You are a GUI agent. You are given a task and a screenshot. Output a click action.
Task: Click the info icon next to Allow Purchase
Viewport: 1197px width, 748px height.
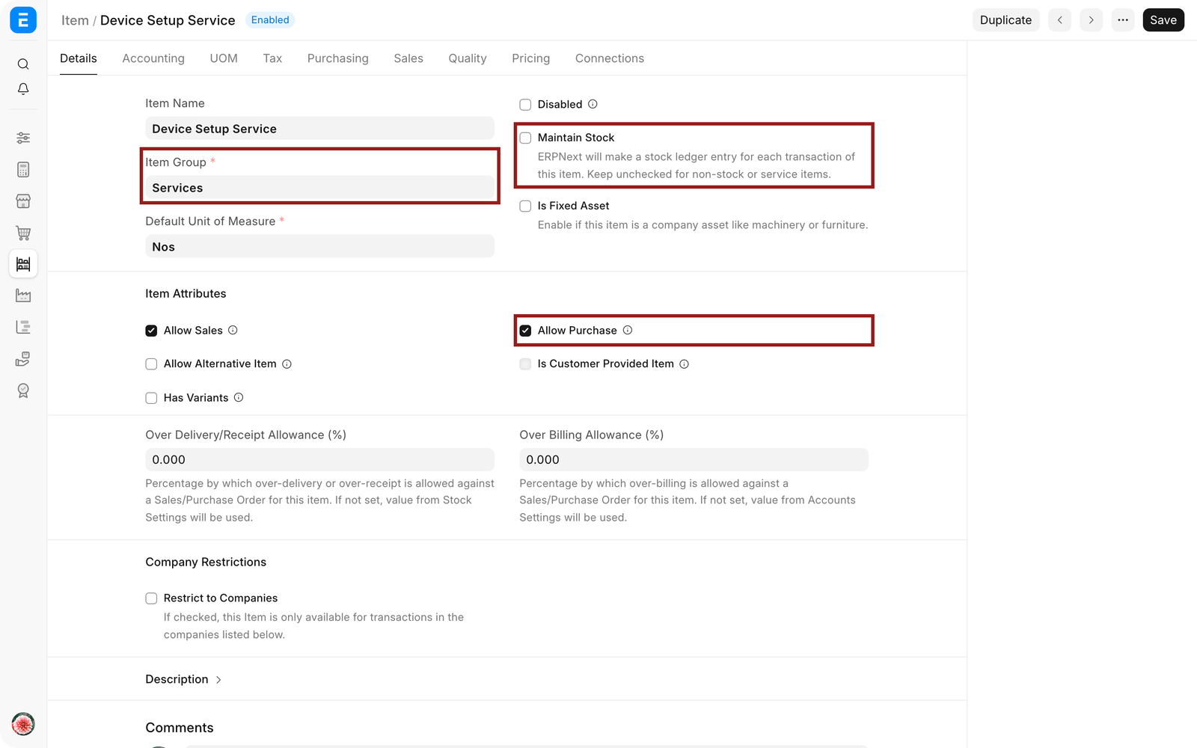[628, 330]
